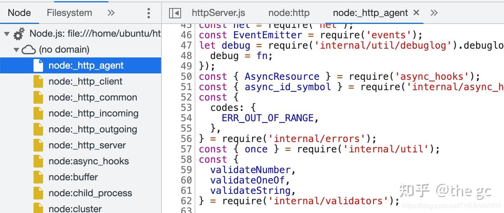Click file icon next to node:async_hooks

[x=38, y=161]
